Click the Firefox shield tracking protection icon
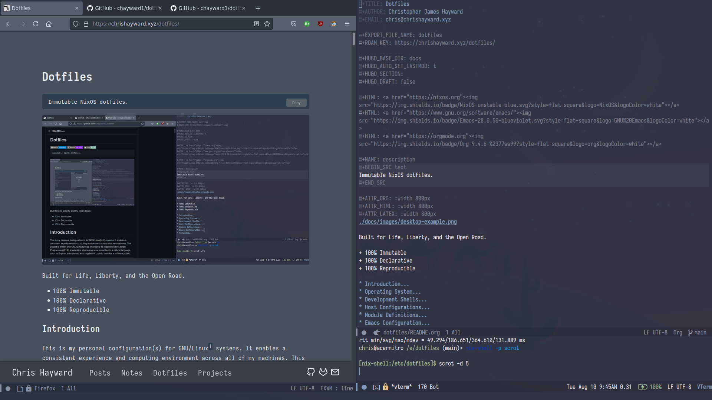712x400 pixels. point(76,23)
